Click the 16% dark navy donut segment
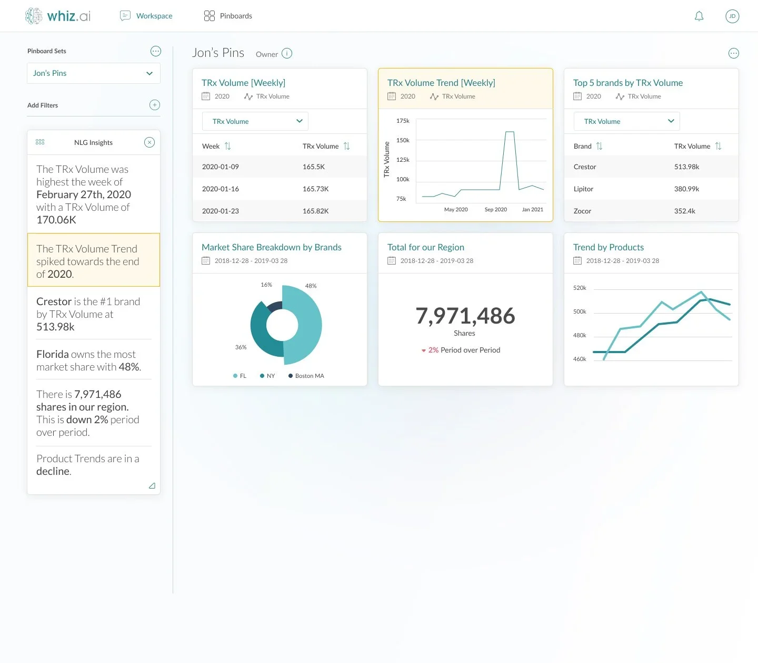This screenshot has width=758, height=663. tap(275, 307)
